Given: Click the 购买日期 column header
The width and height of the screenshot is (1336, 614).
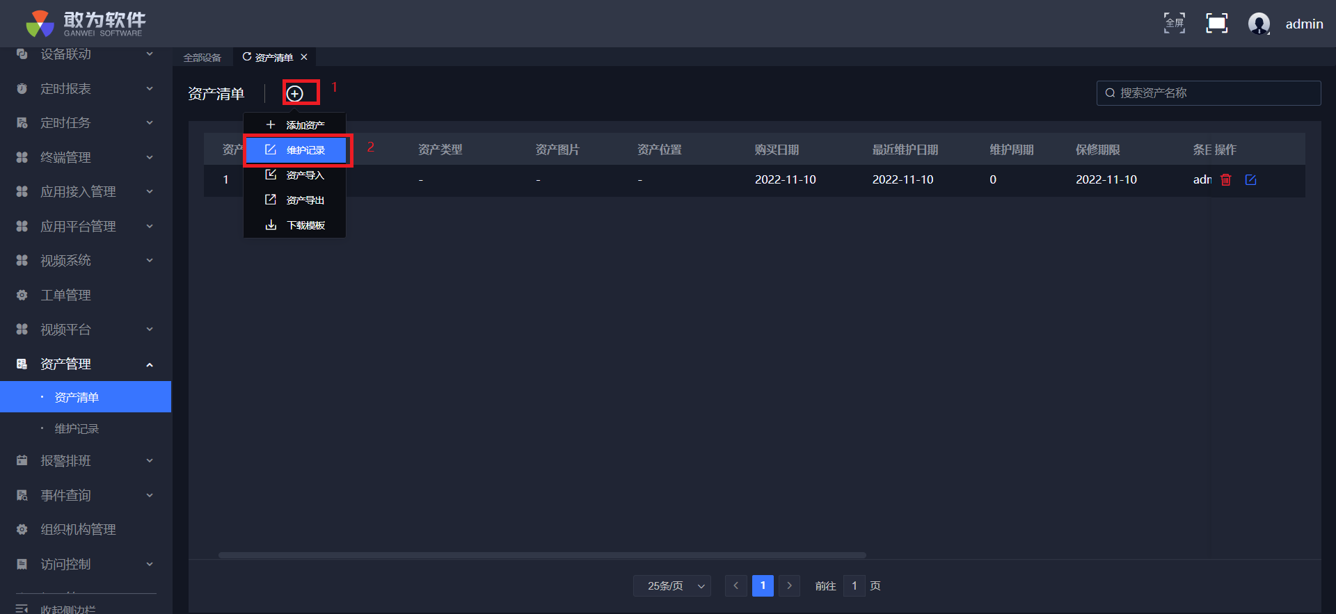Looking at the screenshot, I should pyautogui.click(x=777, y=150).
